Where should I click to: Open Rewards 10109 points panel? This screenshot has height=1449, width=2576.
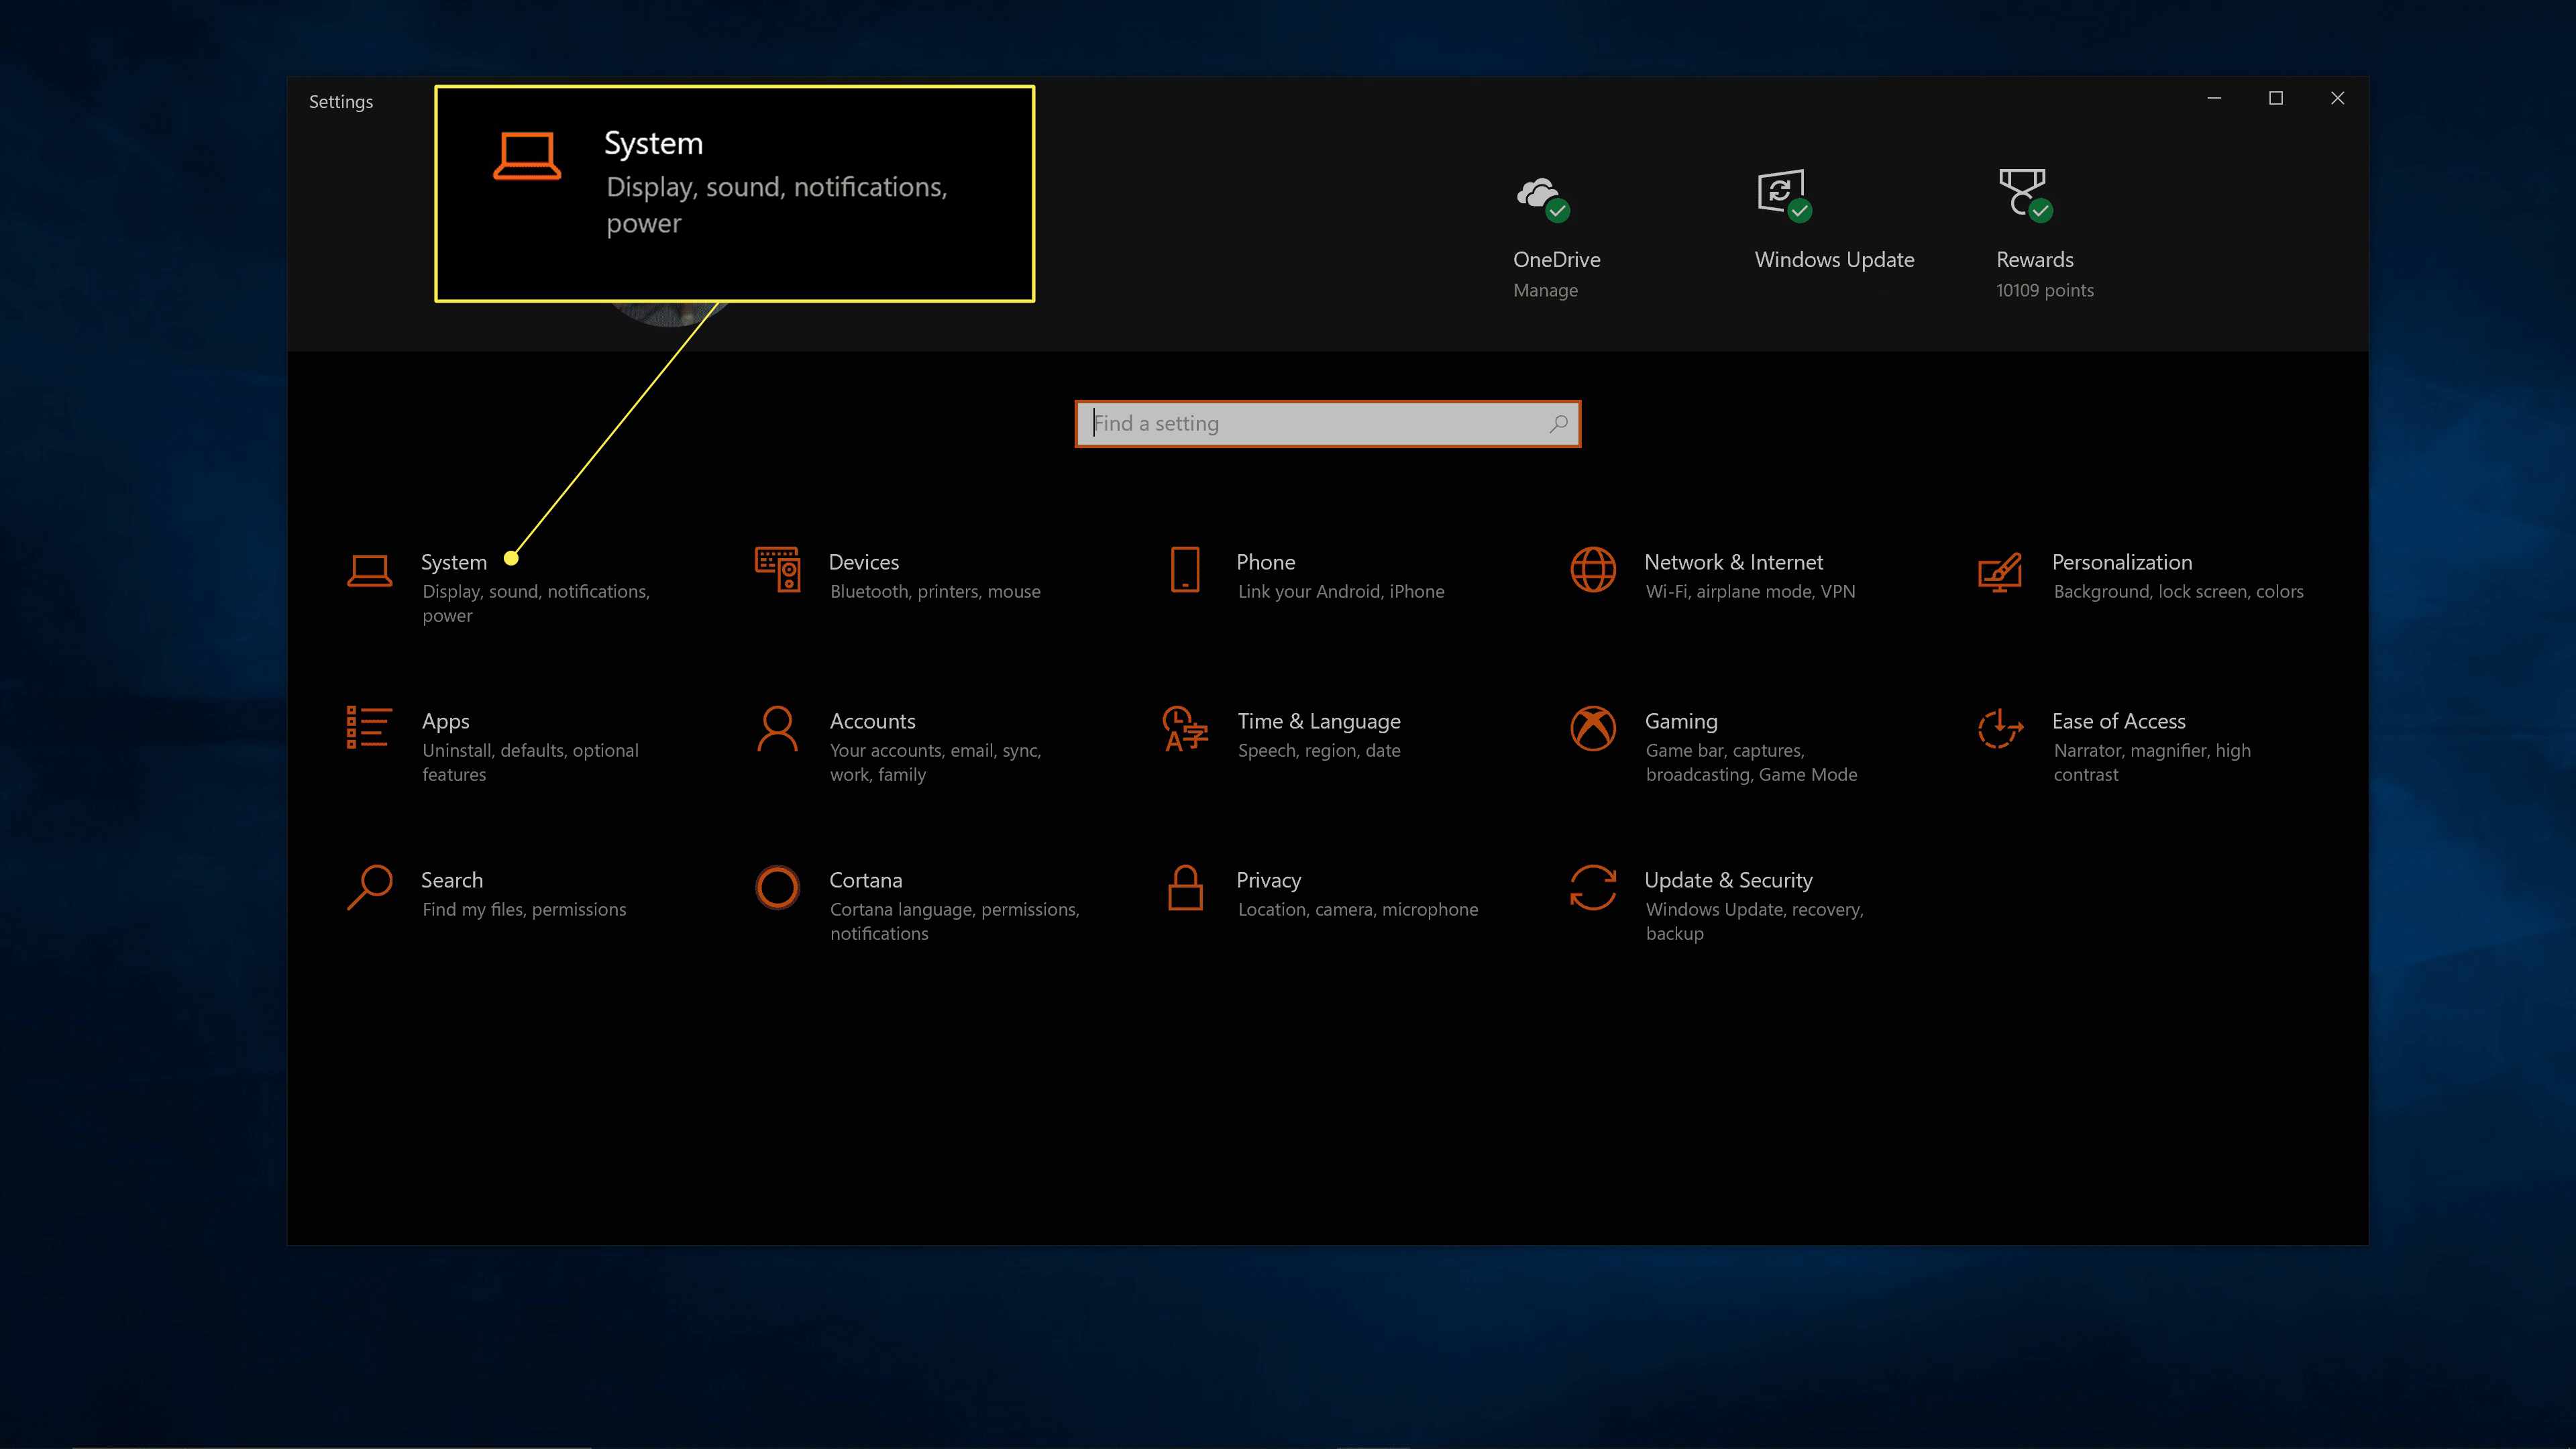coord(2043,230)
